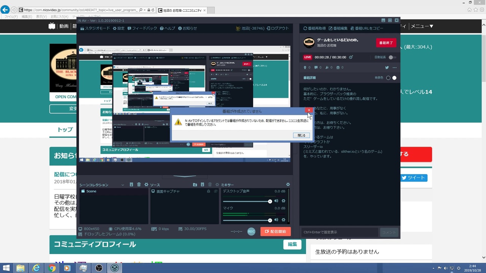Image resolution: width=486 pixels, height=273 pixels.
Task: Open mixer settings gear icon
Action: (288, 185)
